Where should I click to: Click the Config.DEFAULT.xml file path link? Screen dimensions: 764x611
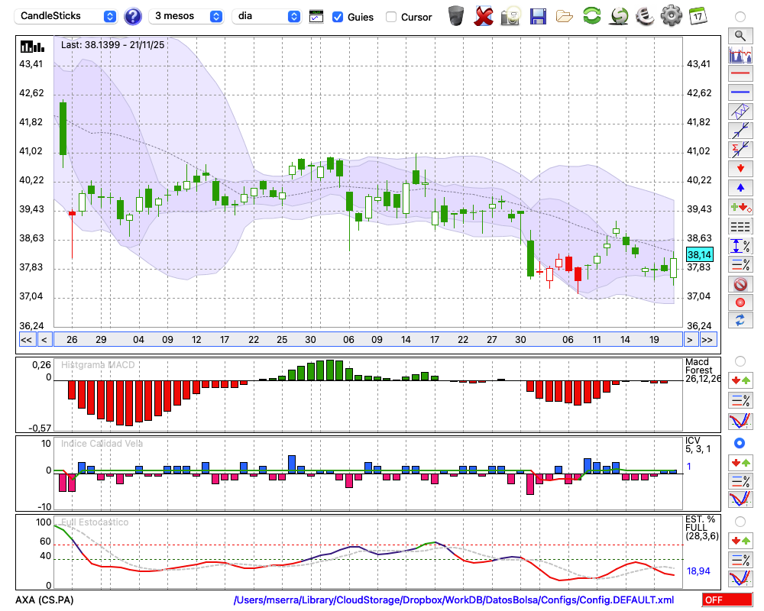(x=454, y=600)
